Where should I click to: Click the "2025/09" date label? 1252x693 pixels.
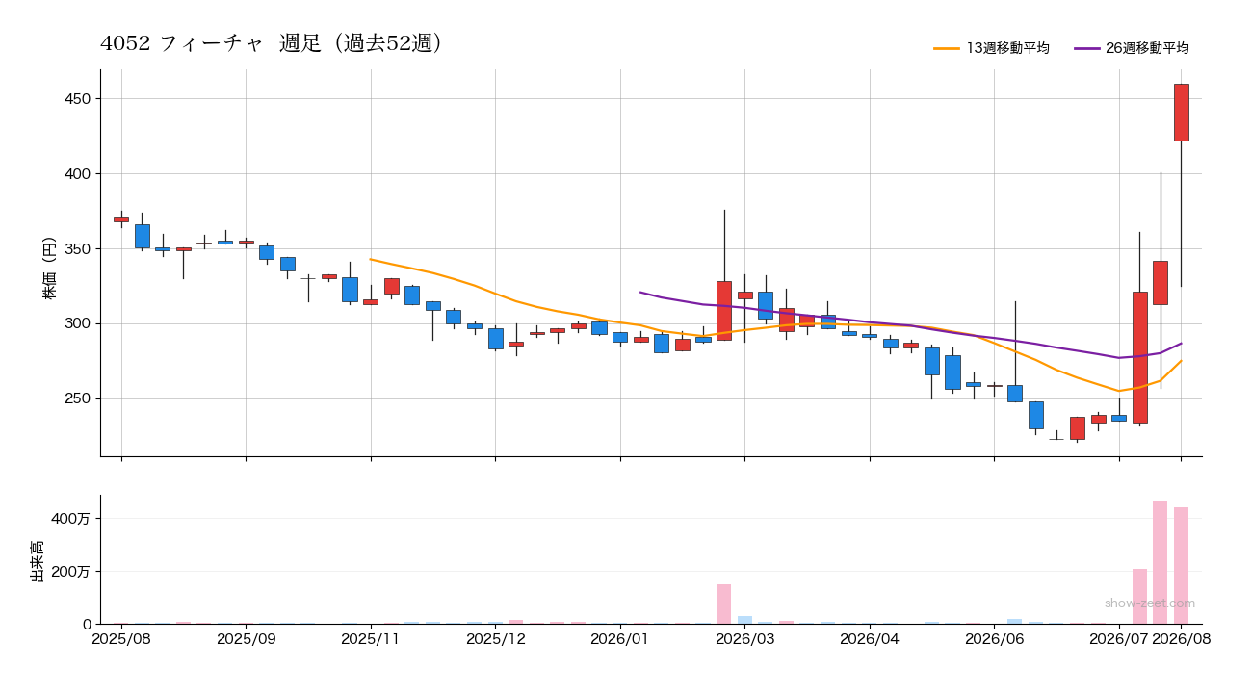(x=247, y=637)
